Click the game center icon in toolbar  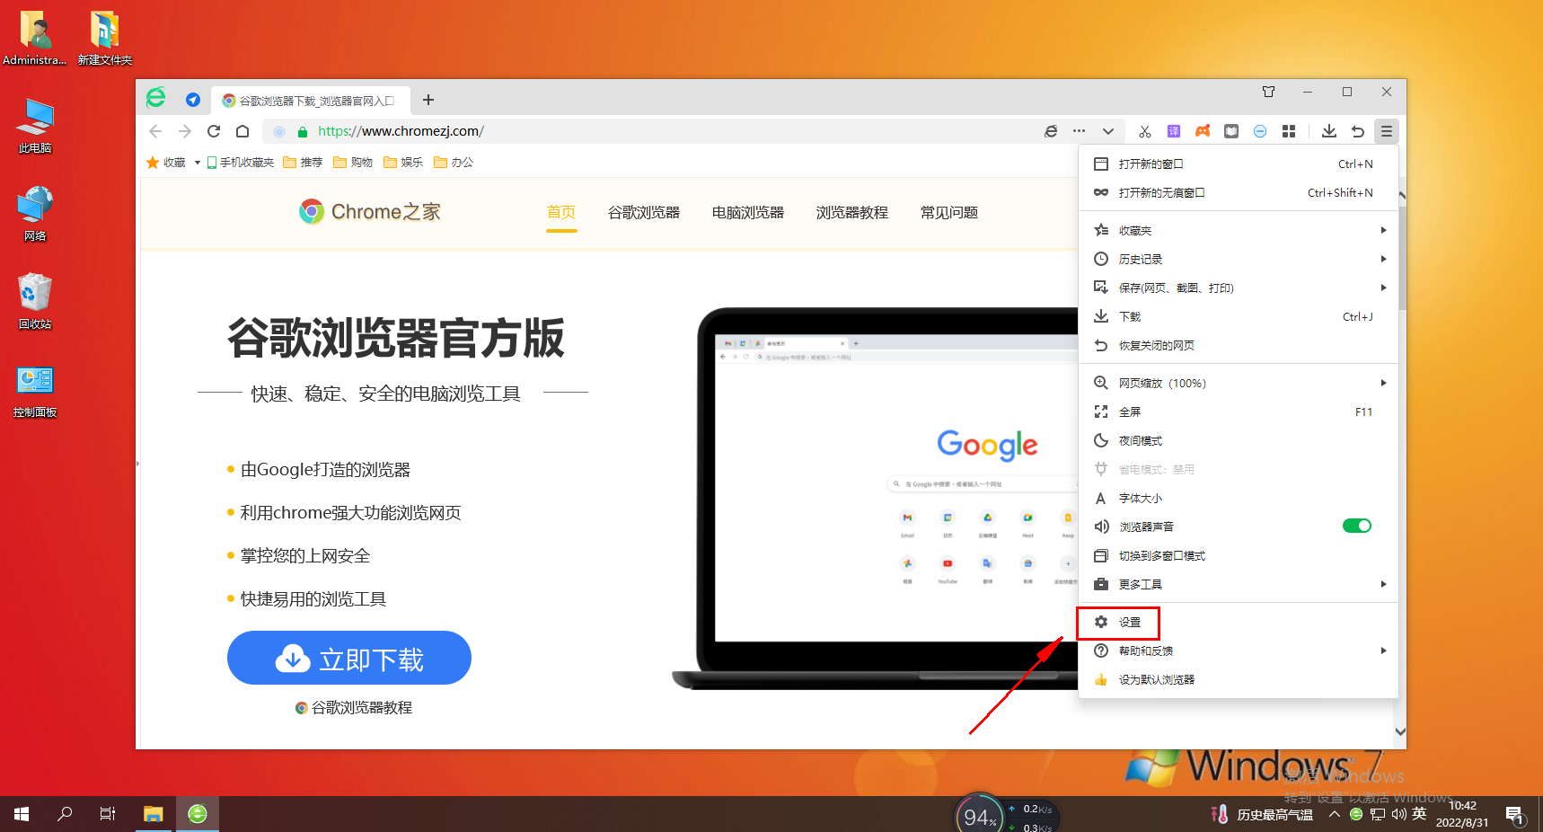click(1203, 131)
